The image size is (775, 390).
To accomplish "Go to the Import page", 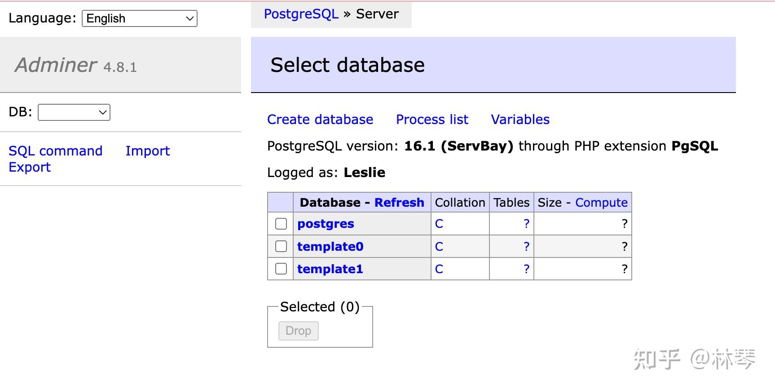I will [x=148, y=151].
